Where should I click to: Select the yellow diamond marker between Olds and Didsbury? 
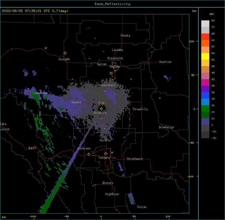[102, 109]
